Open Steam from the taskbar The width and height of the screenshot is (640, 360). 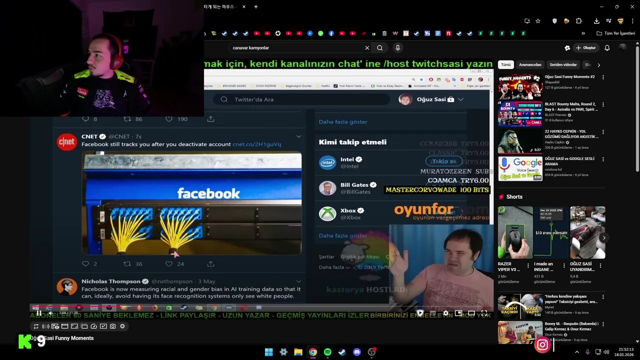pyautogui.click(x=342, y=352)
